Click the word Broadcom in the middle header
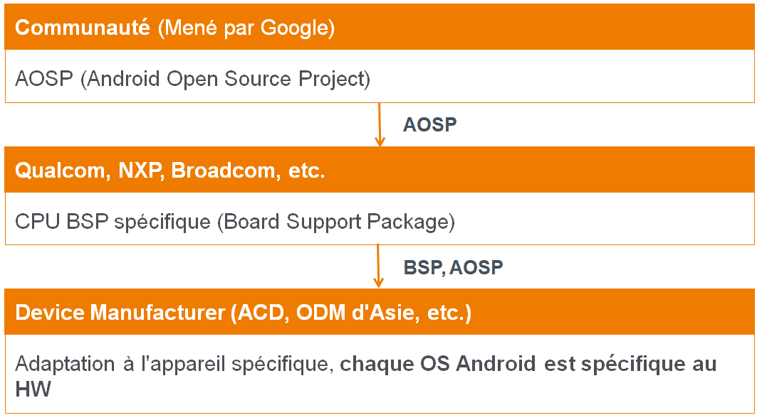 [226, 171]
